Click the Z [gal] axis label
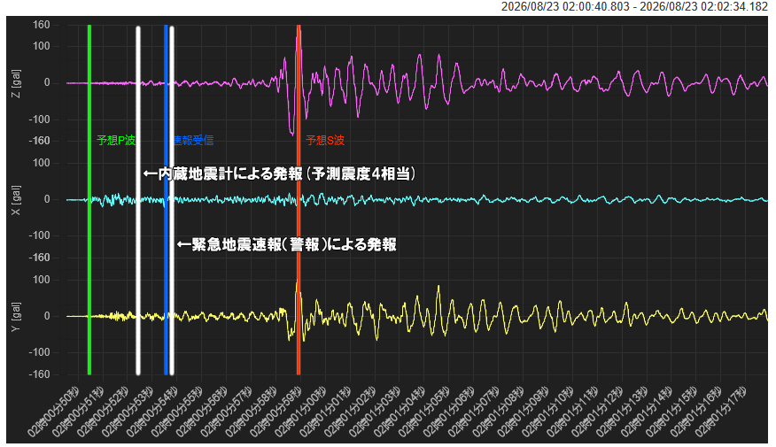Image resolution: width=776 pixels, height=447 pixels. point(16,83)
